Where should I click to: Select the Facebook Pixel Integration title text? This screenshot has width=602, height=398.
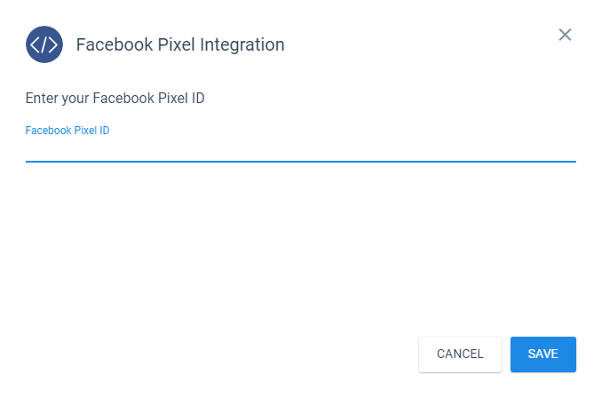tap(180, 44)
